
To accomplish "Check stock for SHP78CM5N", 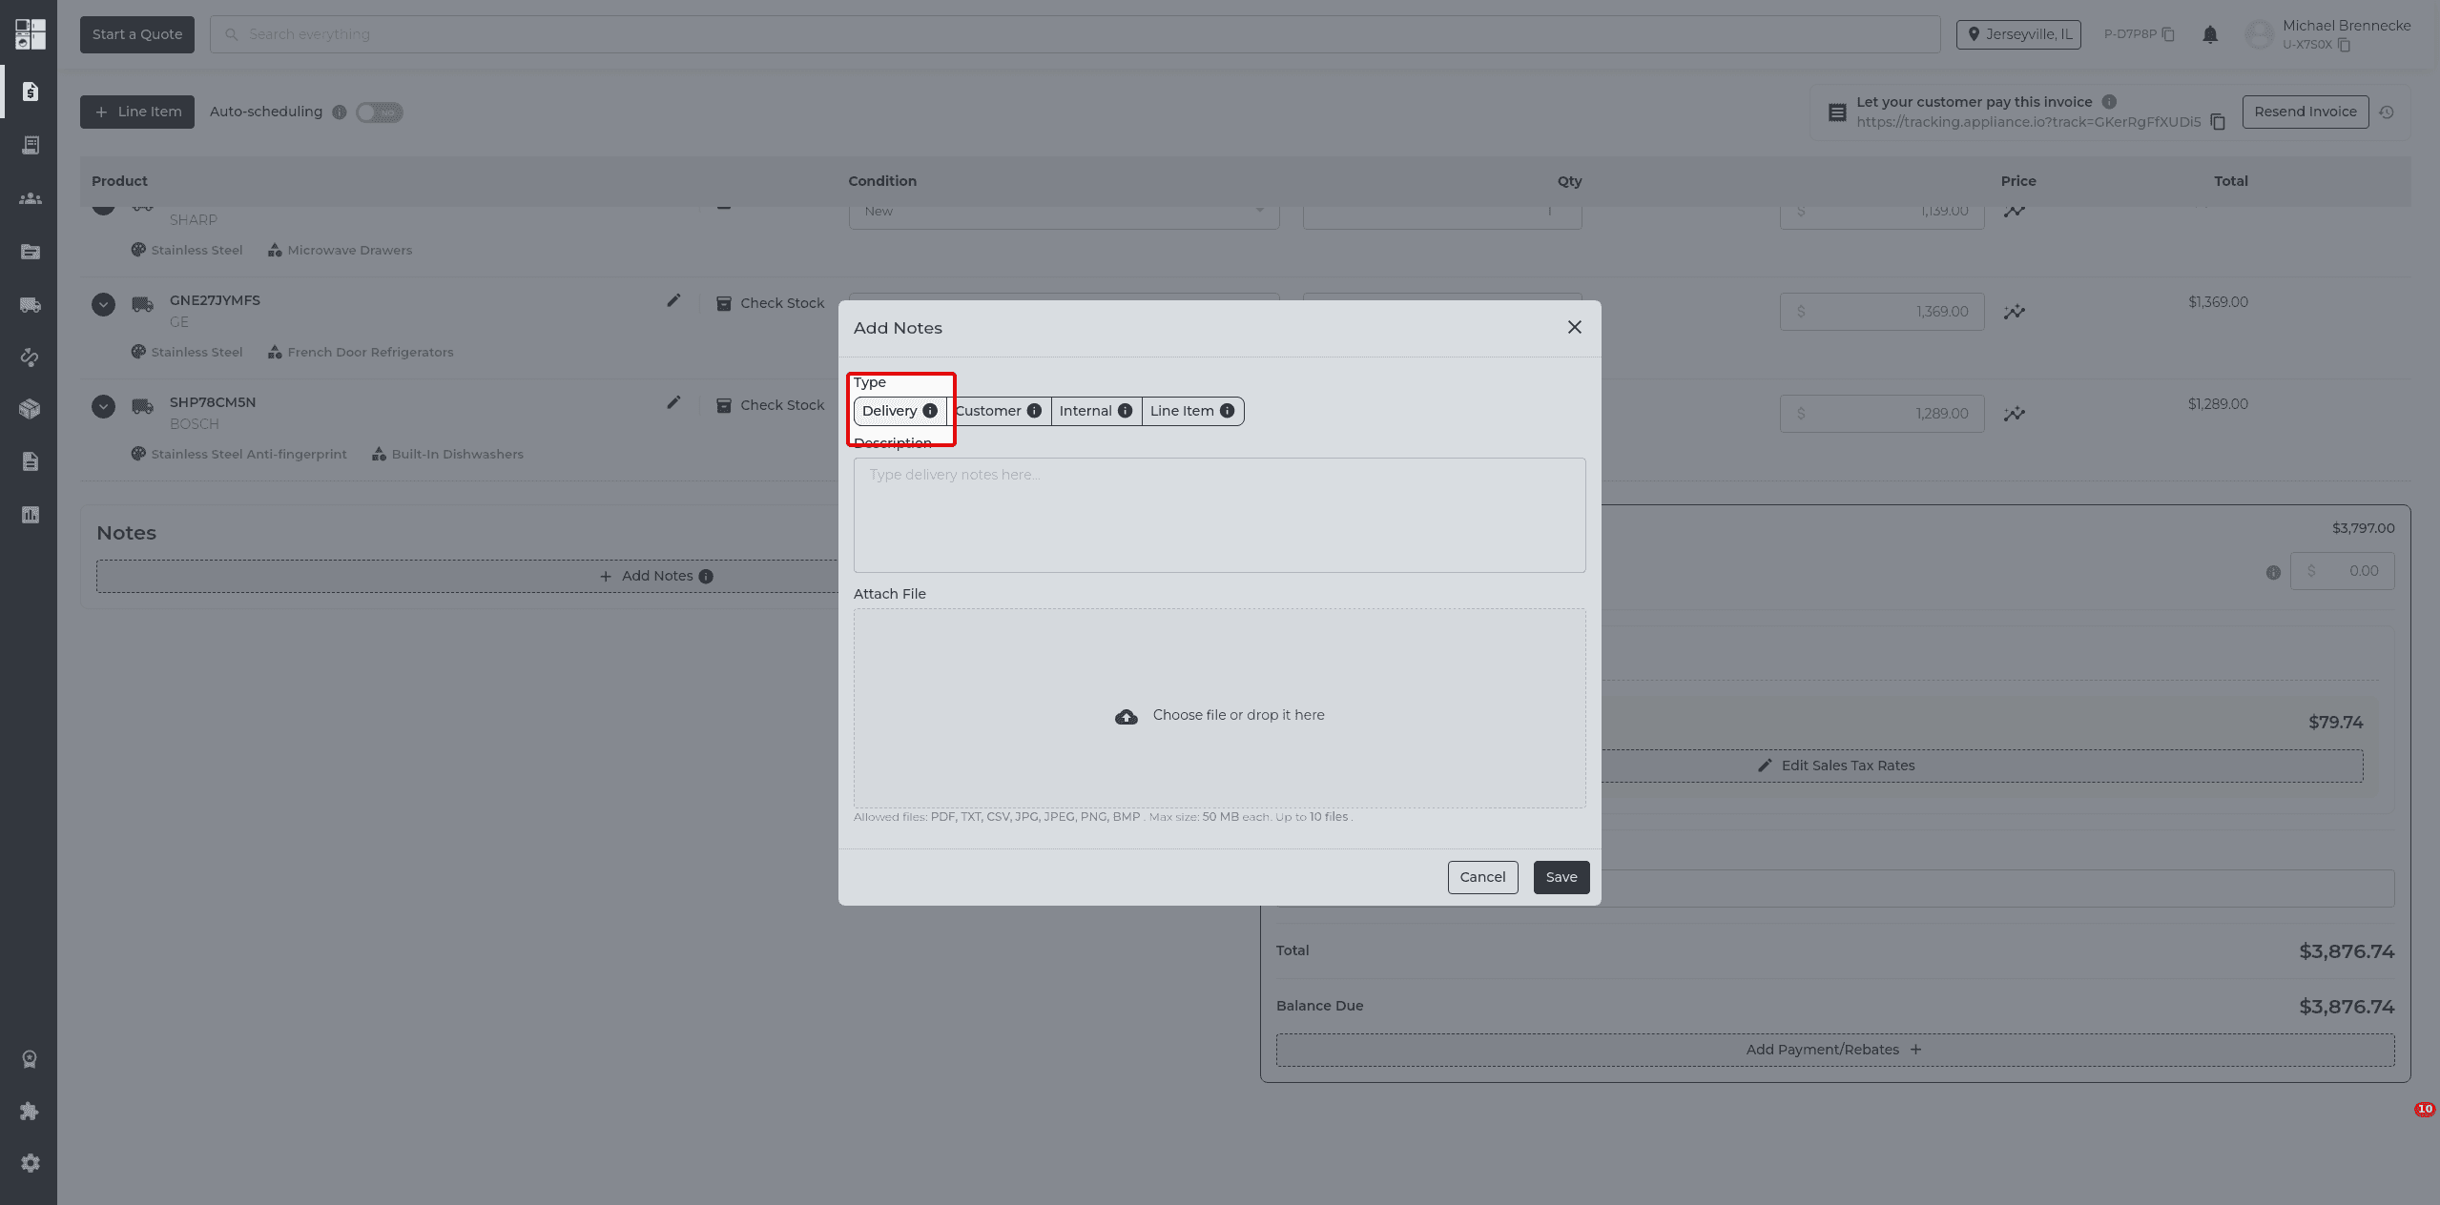I will click(770, 405).
